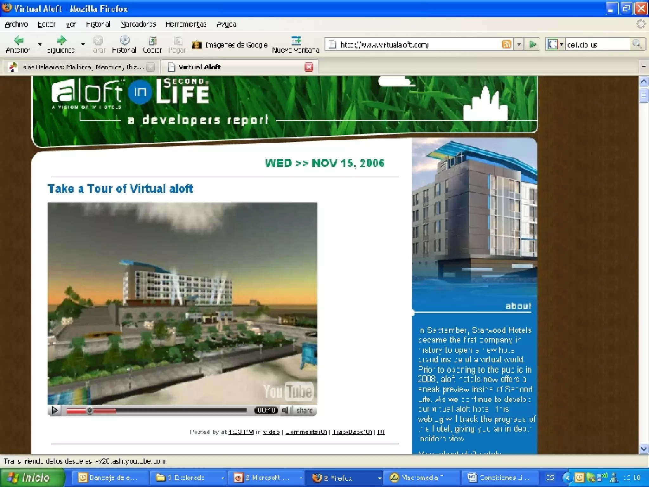Expand the address bar URL dropdown

point(519,44)
